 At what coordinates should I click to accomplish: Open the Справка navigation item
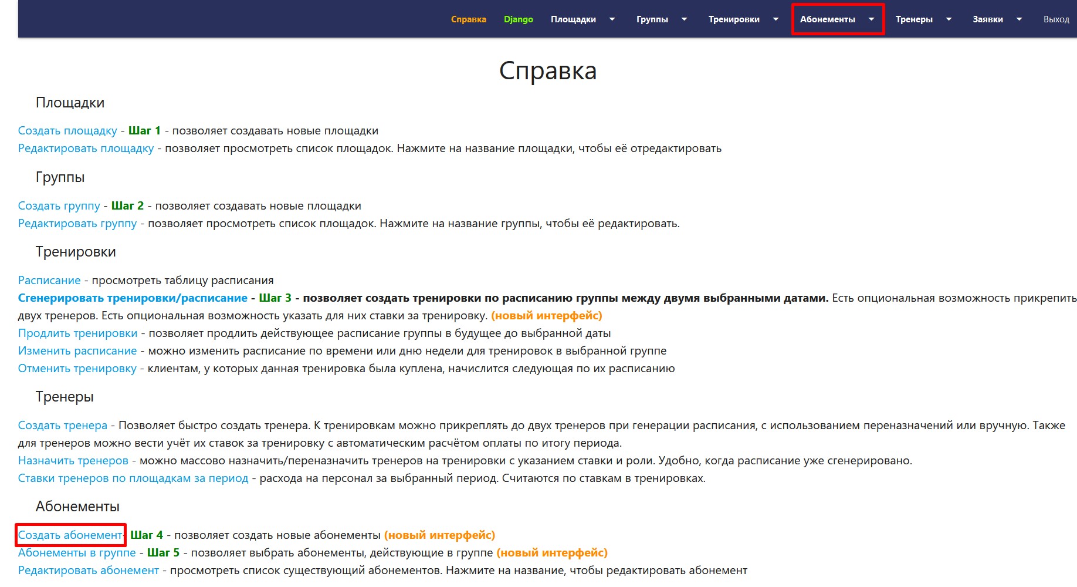[x=468, y=19]
